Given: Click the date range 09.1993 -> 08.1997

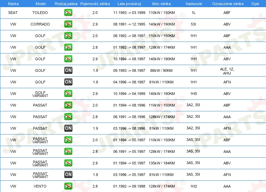Looking at the screenshot, I should click(129, 70).
